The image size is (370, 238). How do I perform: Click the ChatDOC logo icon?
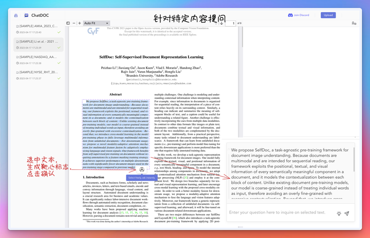[26, 15]
